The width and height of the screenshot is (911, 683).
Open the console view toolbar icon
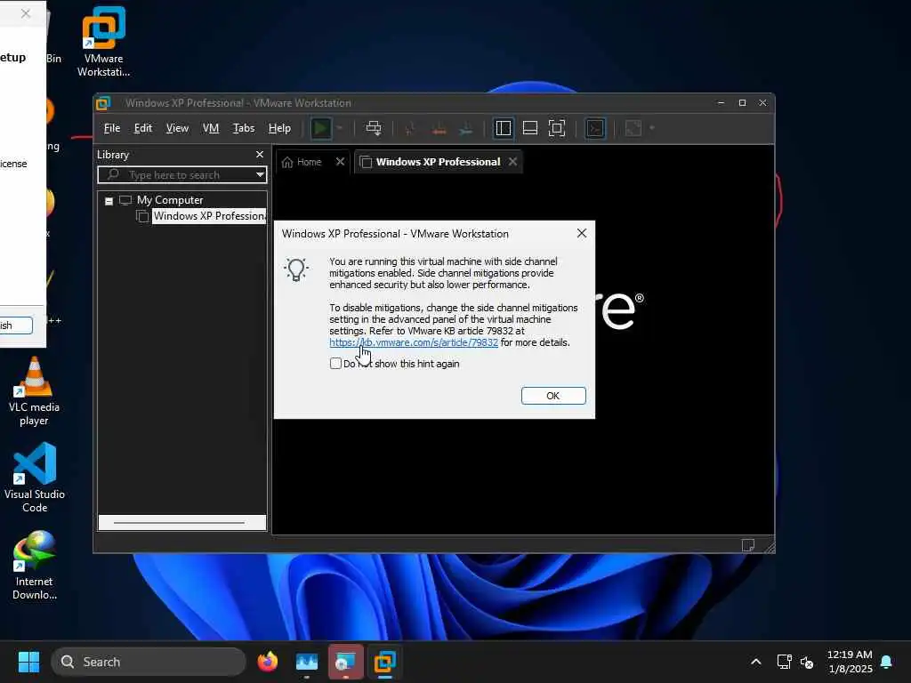coord(595,128)
